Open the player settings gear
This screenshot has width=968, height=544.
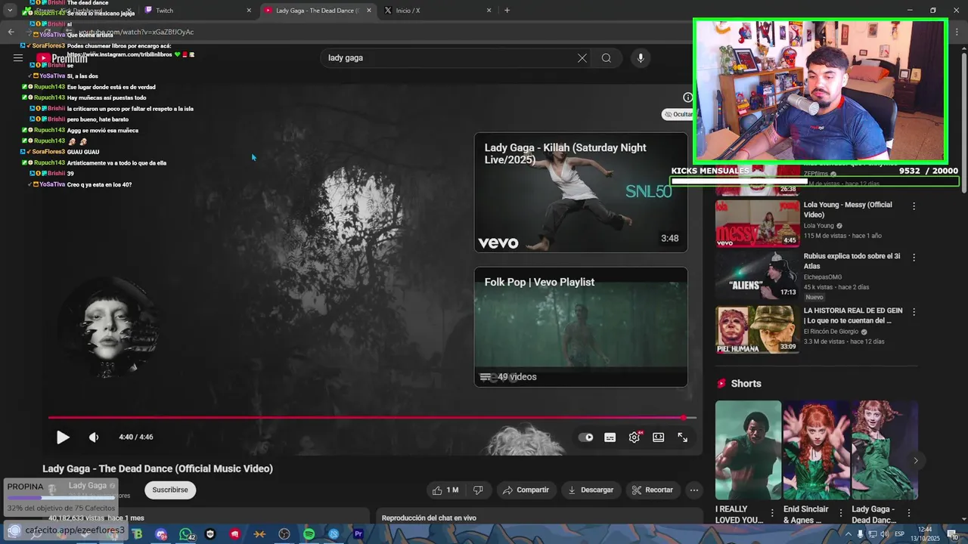coord(634,437)
